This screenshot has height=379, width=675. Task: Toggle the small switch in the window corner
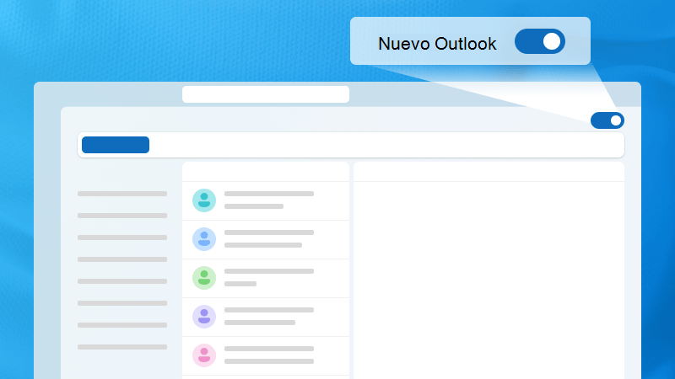tap(607, 120)
